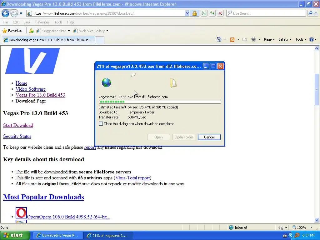Click the download progress bar
The height and width of the screenshot is (240, 320).
click(x=160, y=102)
